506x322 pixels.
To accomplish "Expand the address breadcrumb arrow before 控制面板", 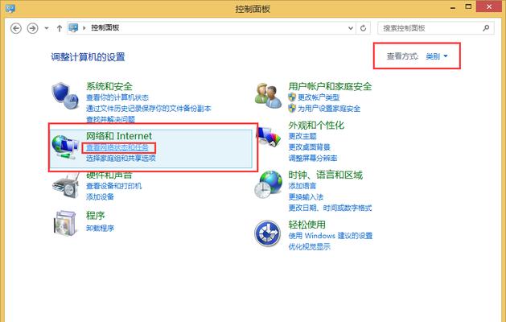I will pyautogui.click(x=84, y=28).
